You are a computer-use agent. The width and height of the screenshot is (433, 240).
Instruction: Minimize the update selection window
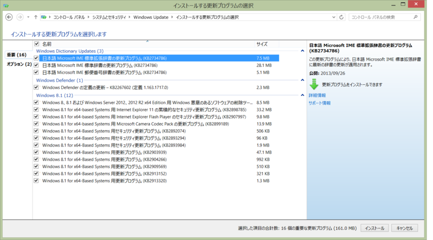pos(393,5)
